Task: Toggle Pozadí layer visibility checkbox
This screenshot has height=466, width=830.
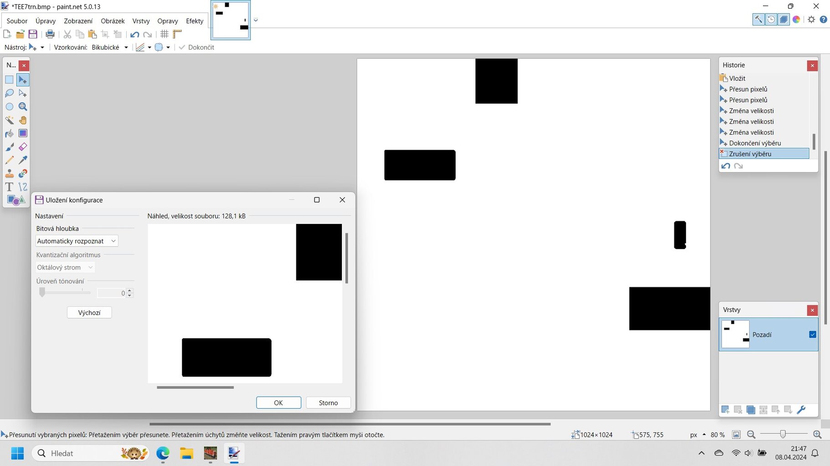Action: pyautogui.click(x=812, y=334)
